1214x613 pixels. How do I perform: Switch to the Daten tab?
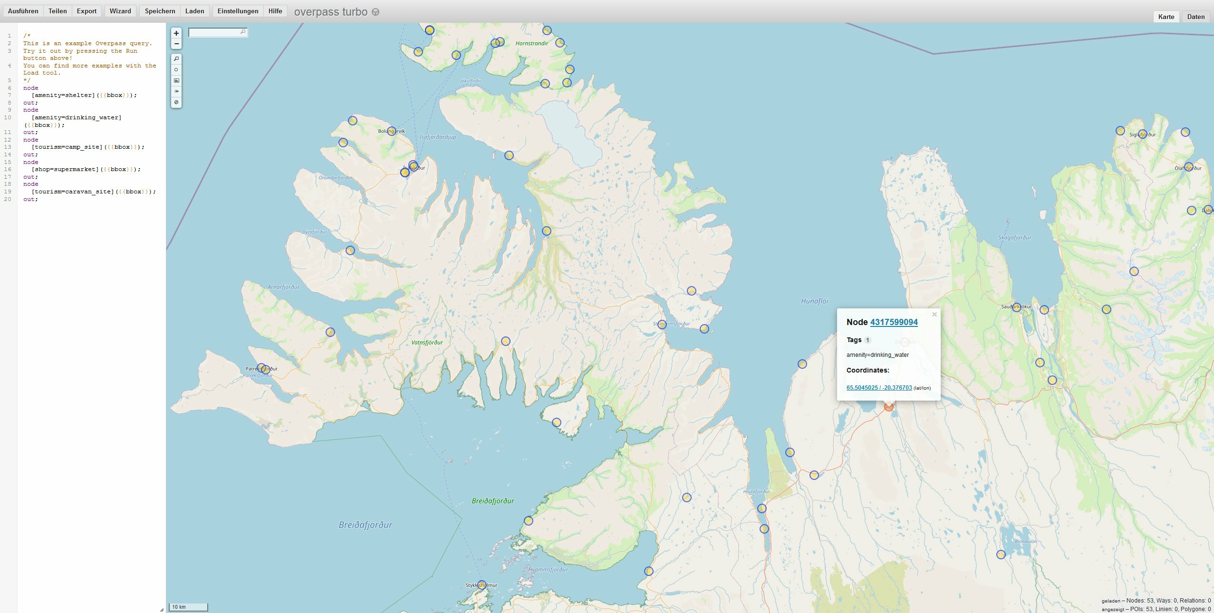click(x=1195, y=17)
